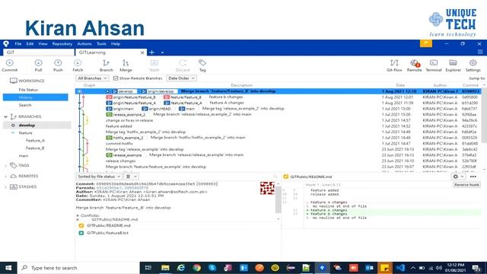Click the author avatar thumbnail in commit details
This screenshot has width=487, height=274.
pos(267,188)
